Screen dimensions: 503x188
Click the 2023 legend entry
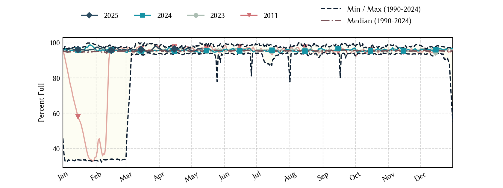(x=206, y=16)
